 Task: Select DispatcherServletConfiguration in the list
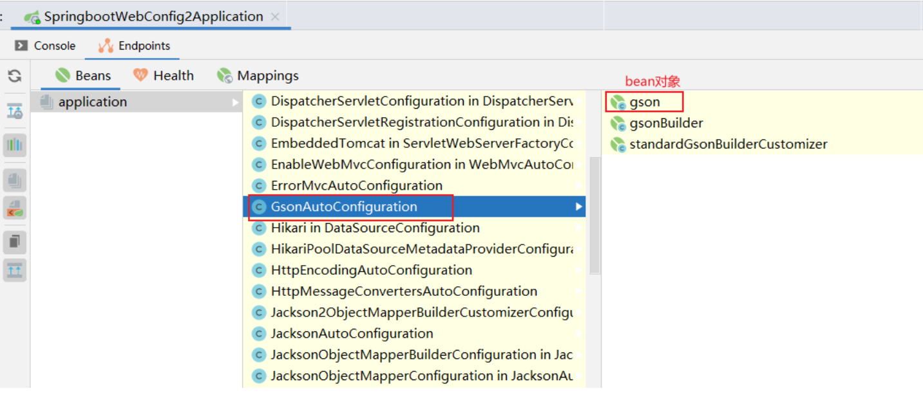[414, 101]
